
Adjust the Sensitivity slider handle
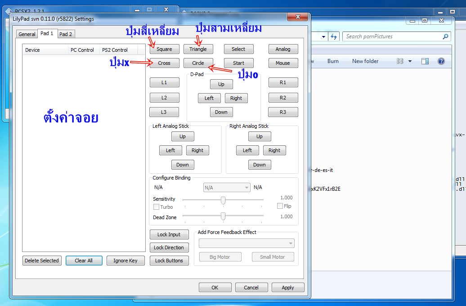tap(223, 200)
